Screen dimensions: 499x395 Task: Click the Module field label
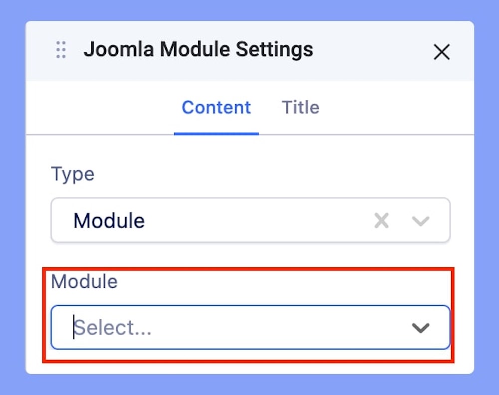tap(84, 282)
